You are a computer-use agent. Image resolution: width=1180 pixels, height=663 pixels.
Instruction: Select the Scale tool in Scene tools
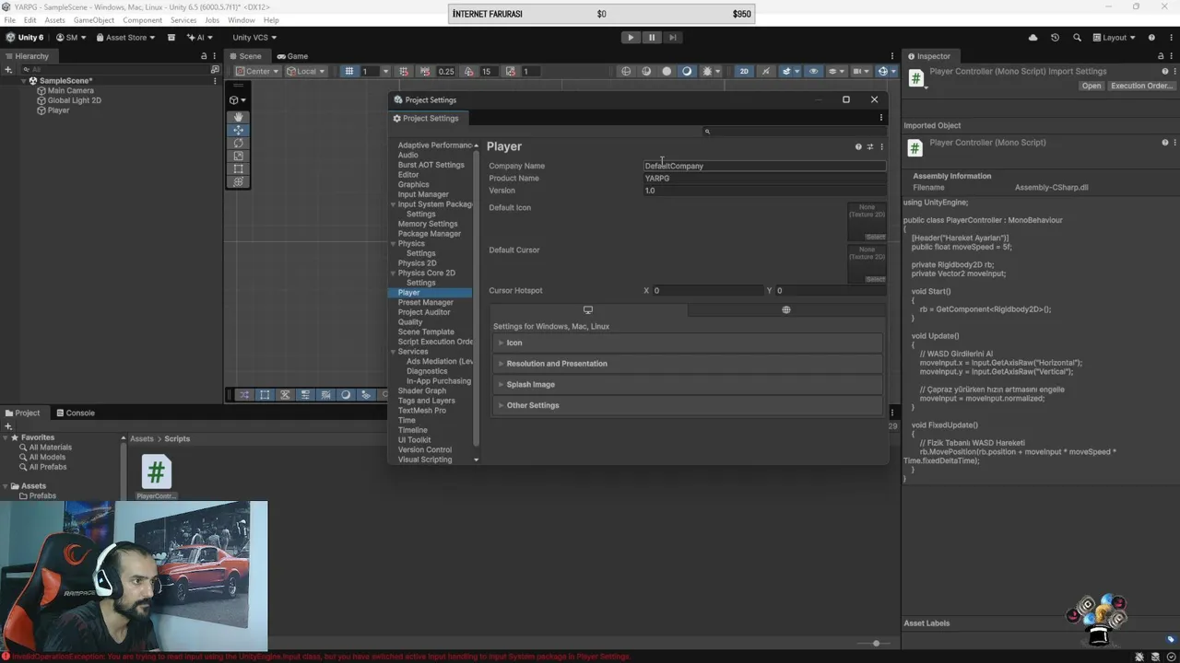[238, 156]
